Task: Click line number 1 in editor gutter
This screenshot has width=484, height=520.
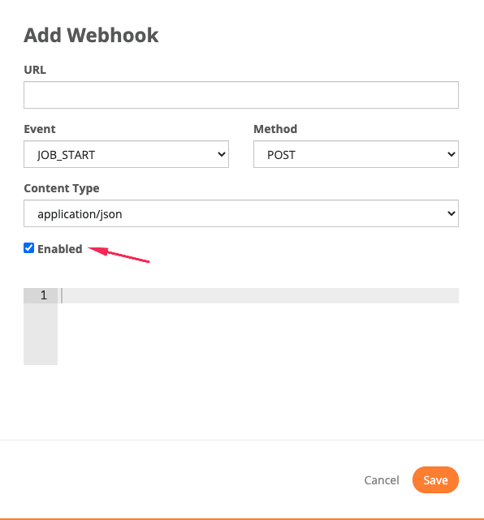Action: [44, 295]
